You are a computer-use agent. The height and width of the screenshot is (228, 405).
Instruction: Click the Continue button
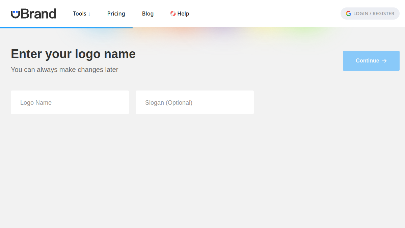click(371, 61)
